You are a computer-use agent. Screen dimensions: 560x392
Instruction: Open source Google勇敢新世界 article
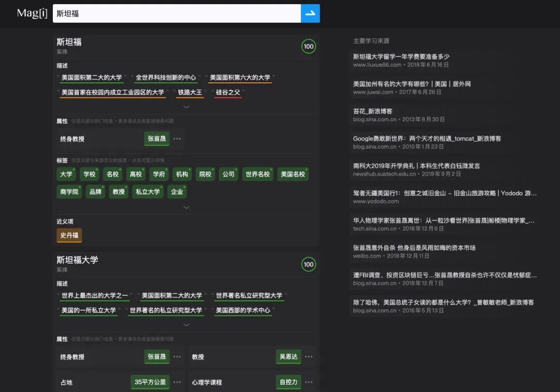point(427,139)
